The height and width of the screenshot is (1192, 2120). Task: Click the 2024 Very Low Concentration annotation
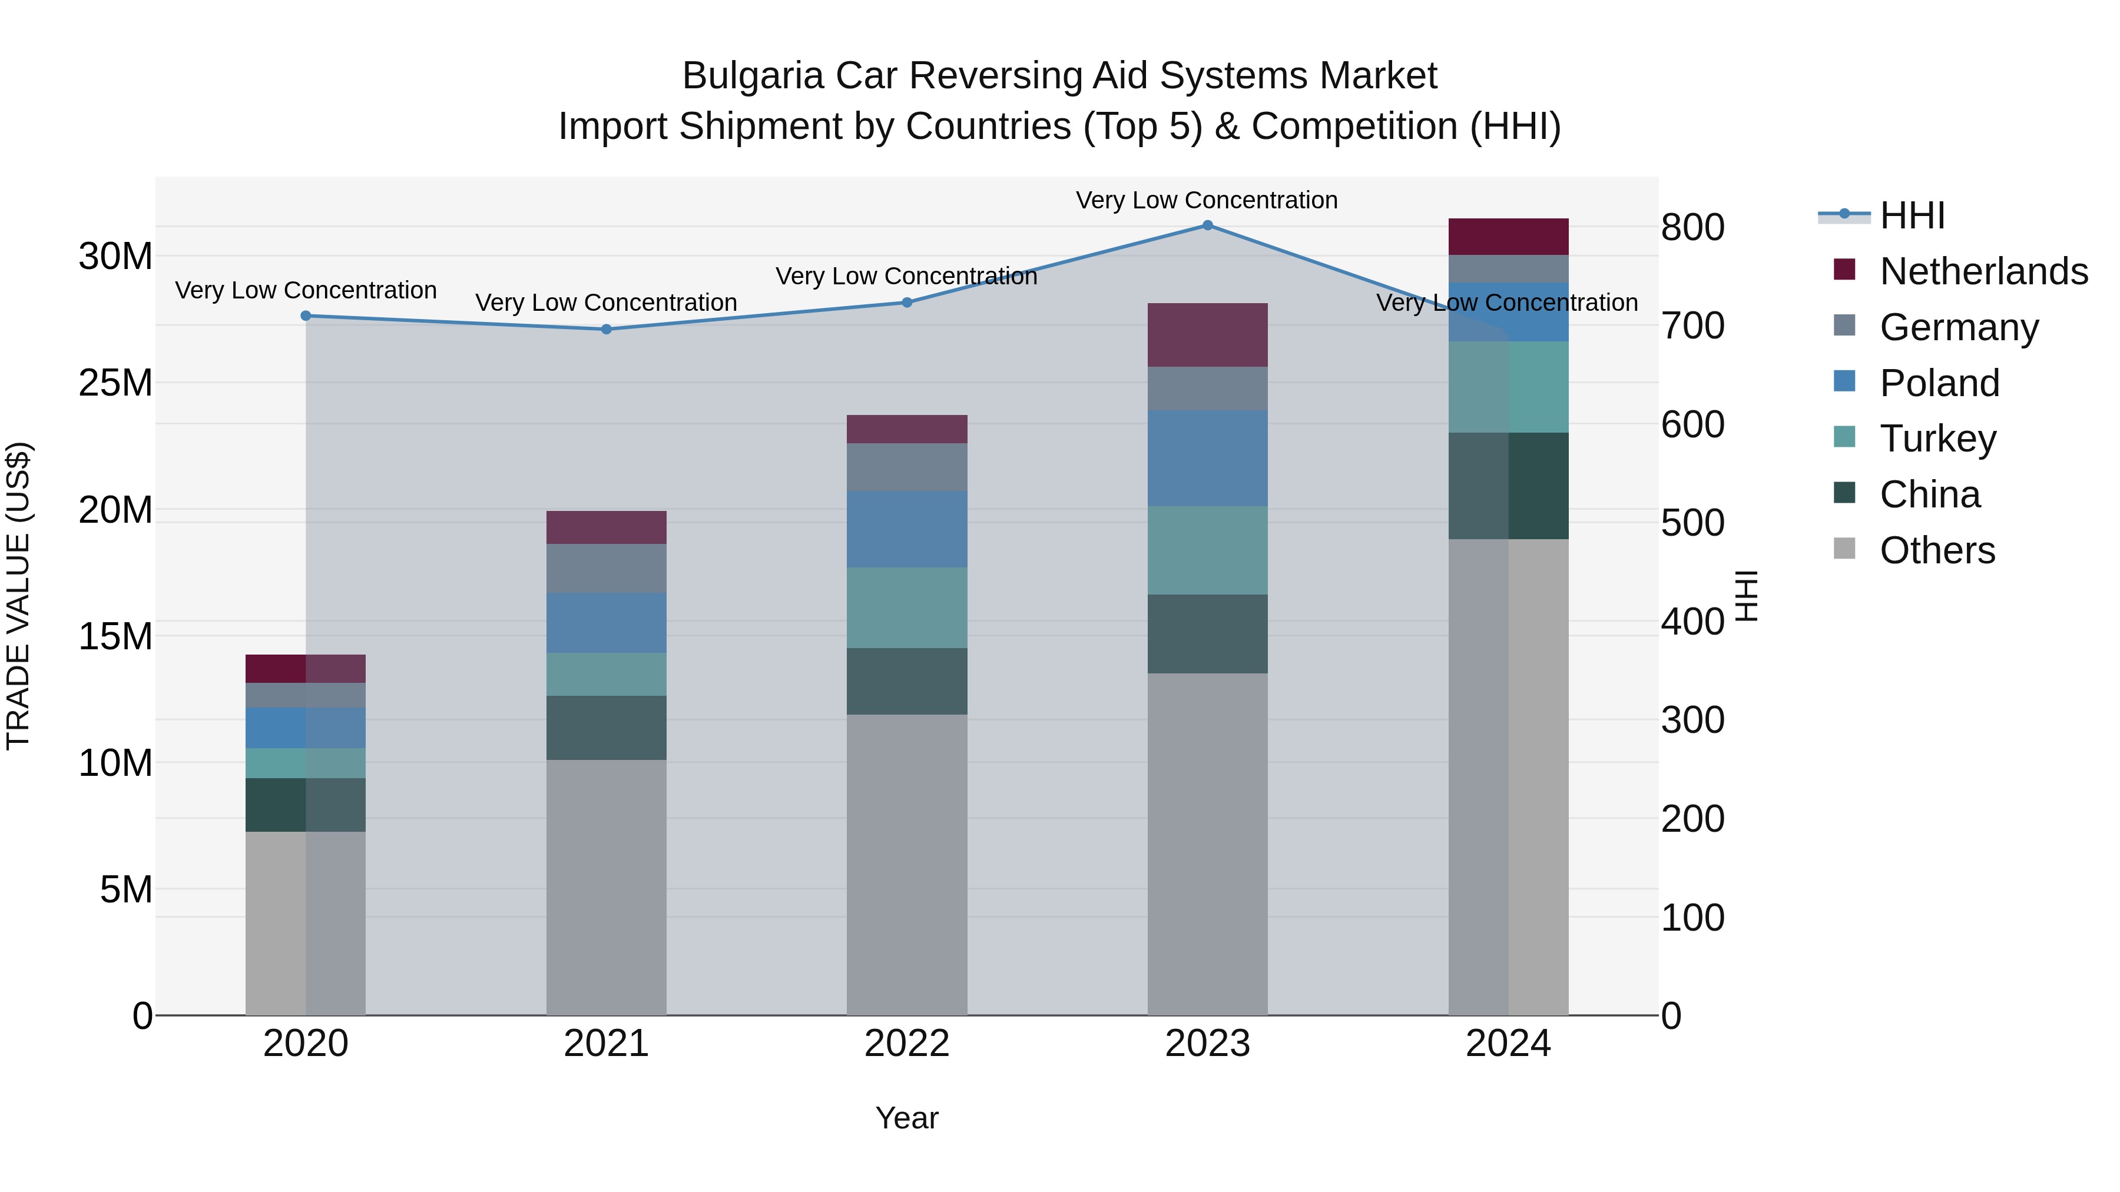1508,303
